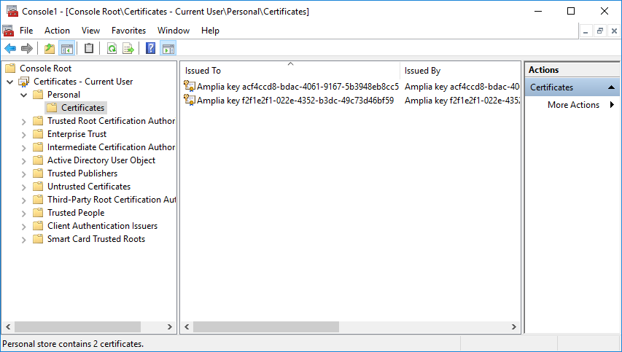Screen dimensions: 622x352
Task: Select Amplia key f2f1e2f1 certificate name
Action: [295, 101]
